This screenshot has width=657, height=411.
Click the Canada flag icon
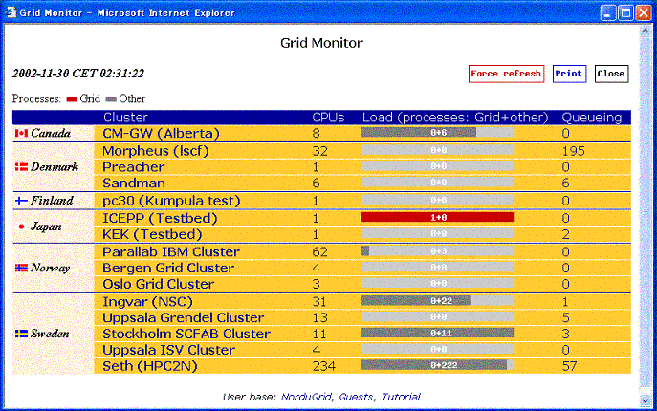click(21, 133)
